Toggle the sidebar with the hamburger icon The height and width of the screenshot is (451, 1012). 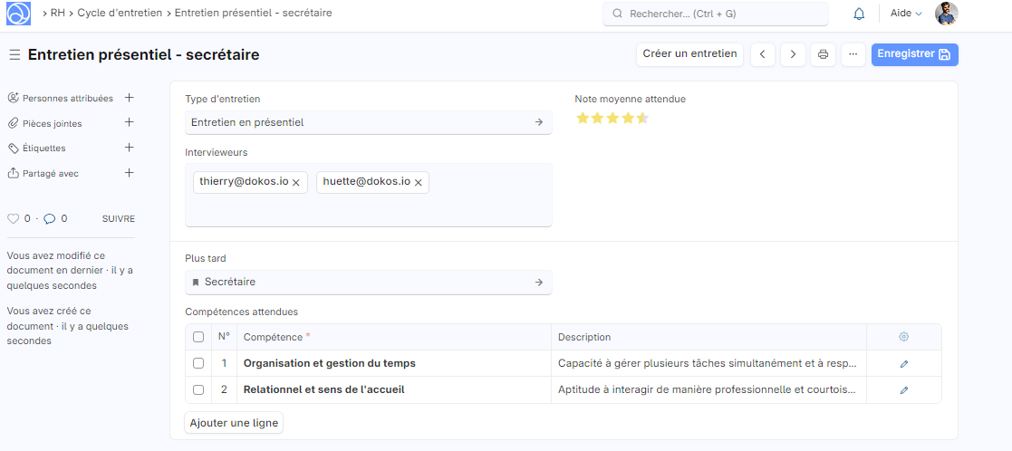(14, 55)
